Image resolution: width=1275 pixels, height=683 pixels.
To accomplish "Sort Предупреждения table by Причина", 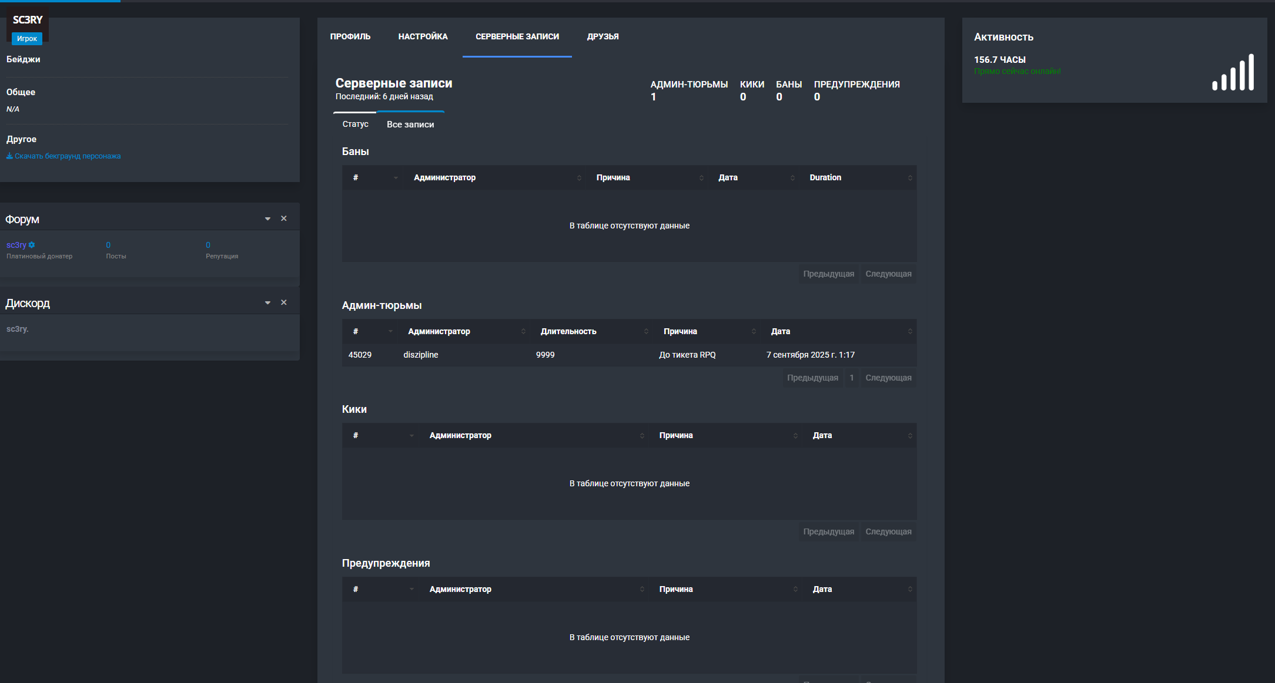I will click(x=726, y=589).
